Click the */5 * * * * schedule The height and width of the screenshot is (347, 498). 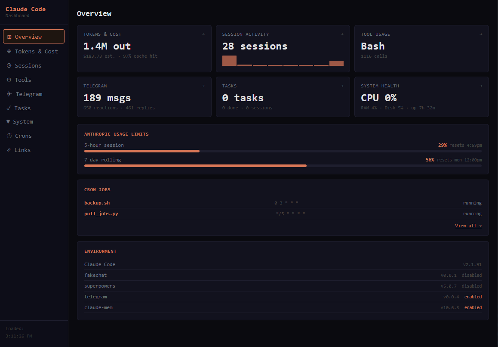click(291, 214)
